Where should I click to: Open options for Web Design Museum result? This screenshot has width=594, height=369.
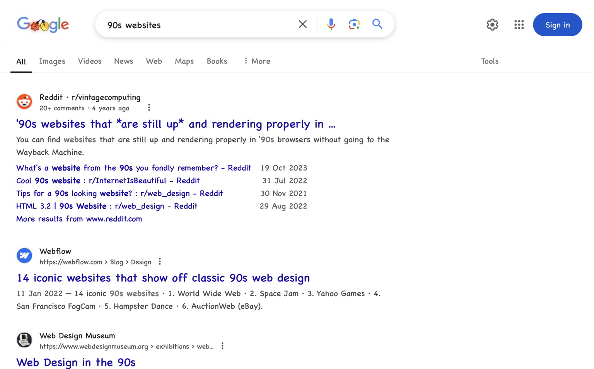(222, 346)
